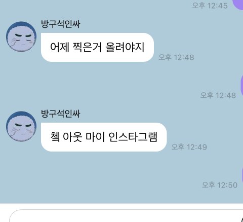Tap the profile avatar beside '어제 찍은거 올려야지'
Viewport: 243px width, 222px height.
click(21, 36)
